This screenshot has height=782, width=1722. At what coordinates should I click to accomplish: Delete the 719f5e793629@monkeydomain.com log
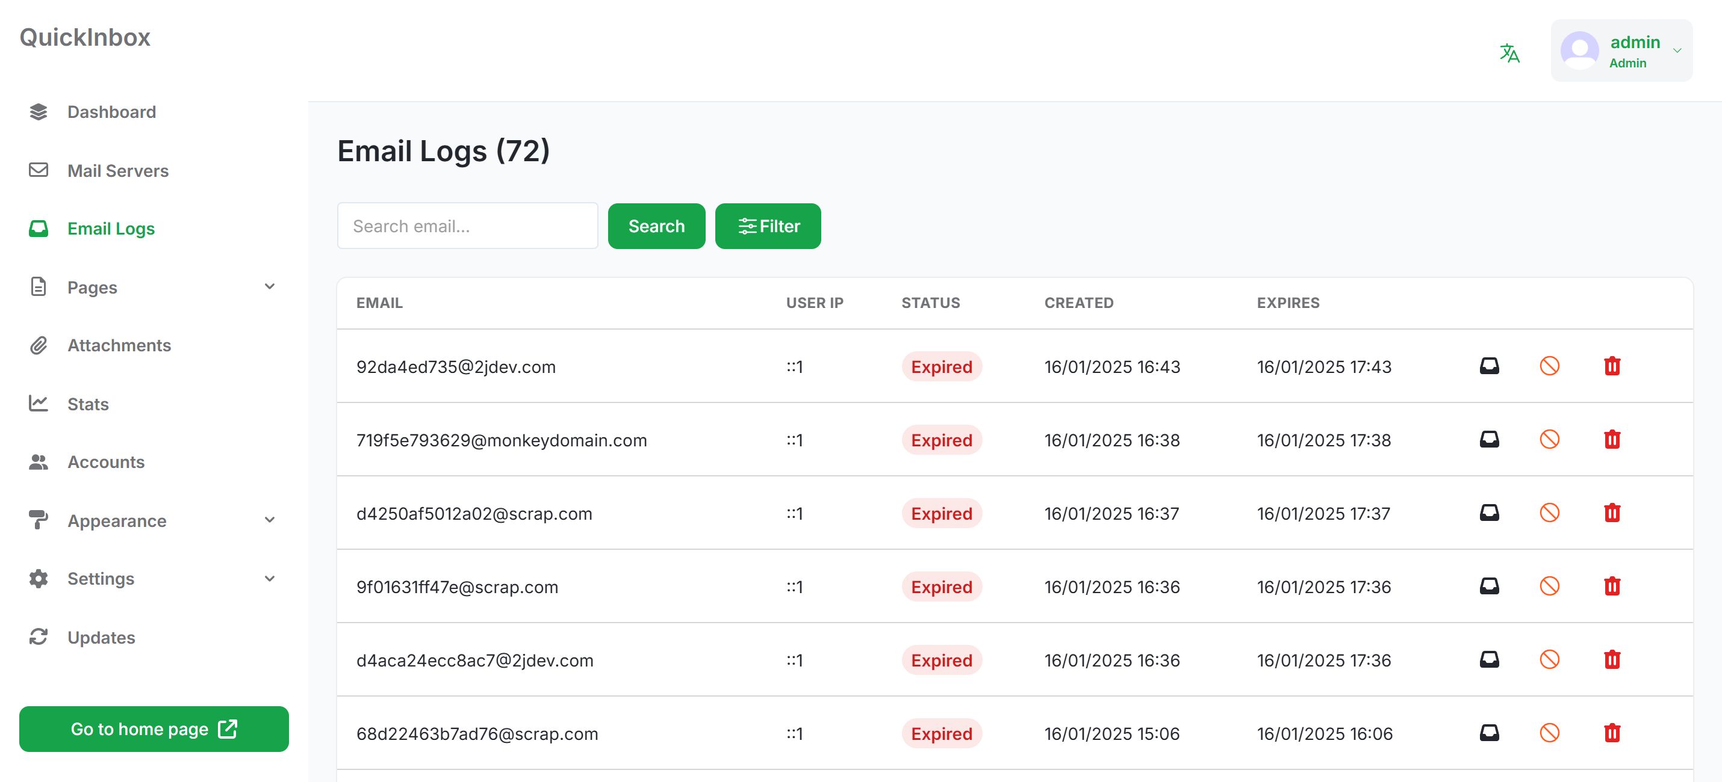coord(1612,439)
